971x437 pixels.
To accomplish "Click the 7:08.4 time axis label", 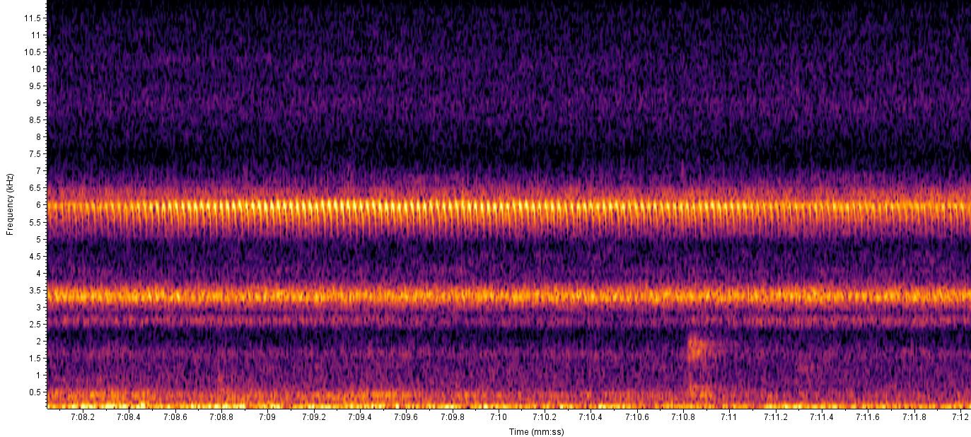I will 129,417.
